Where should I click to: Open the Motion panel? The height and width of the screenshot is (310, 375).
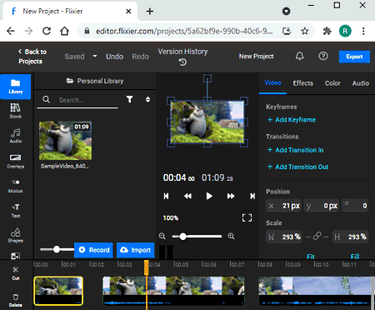pos(16,186)
